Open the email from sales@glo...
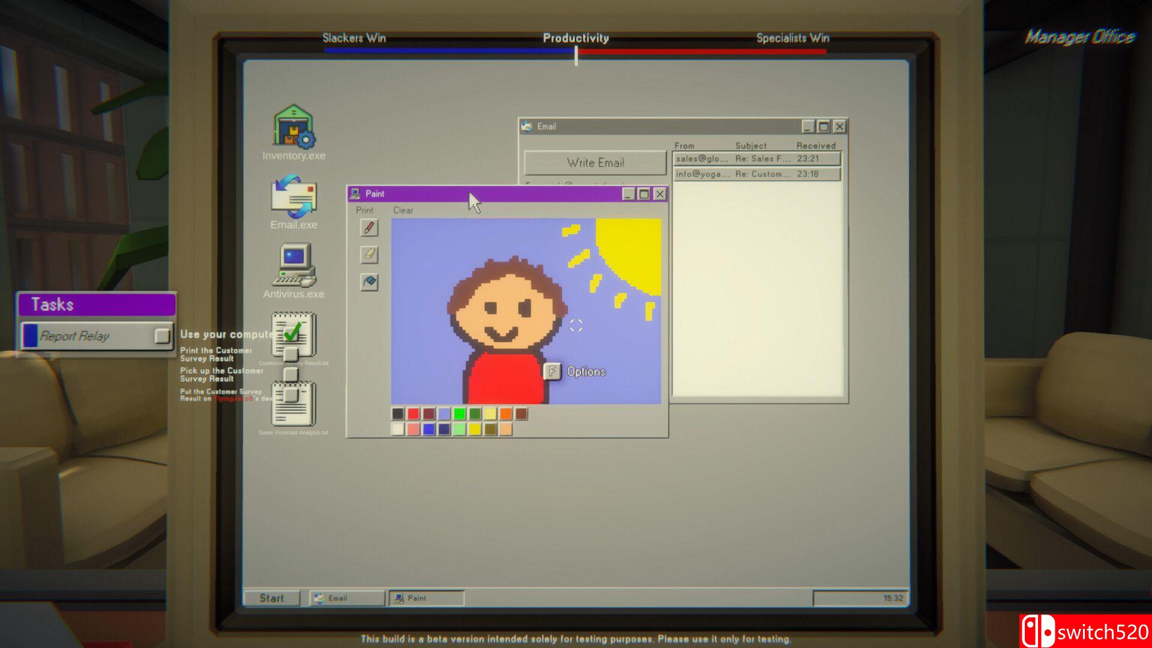 coord(756,159)
